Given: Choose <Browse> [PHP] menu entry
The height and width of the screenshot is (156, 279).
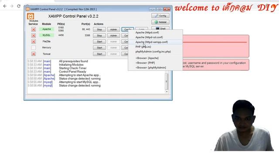Looking at the screenshot, I should pos(155,63).
